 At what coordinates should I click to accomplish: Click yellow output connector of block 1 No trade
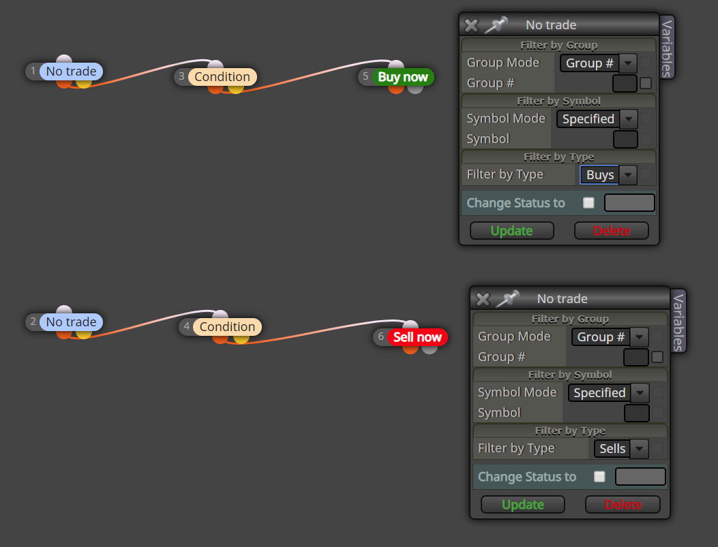83,83
